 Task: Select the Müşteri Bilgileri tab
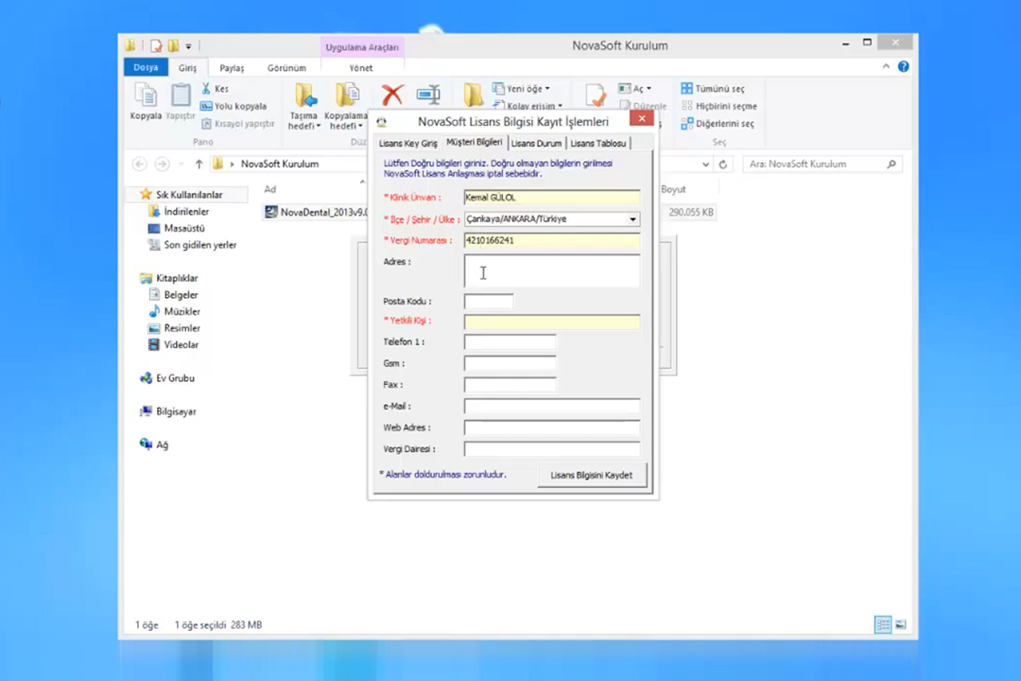474,142
